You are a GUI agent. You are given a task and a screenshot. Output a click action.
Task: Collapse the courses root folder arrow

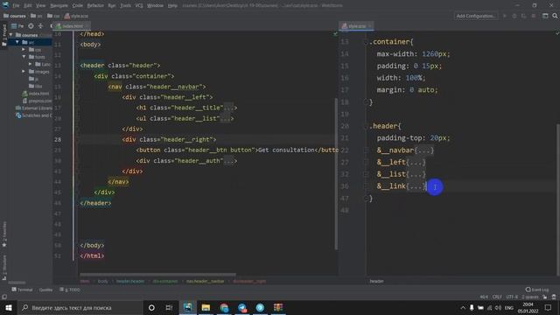tap(11, 35)
